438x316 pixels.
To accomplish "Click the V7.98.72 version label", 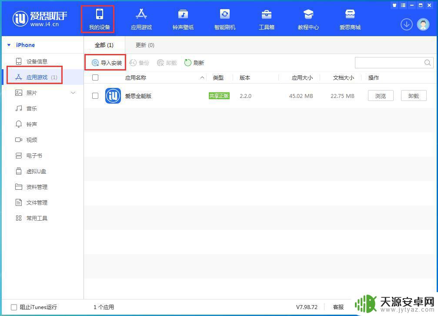I will 307,307.
